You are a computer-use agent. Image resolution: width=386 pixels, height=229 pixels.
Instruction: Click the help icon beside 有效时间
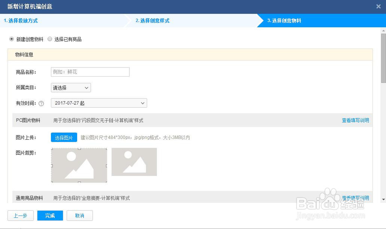coord(42,103)
